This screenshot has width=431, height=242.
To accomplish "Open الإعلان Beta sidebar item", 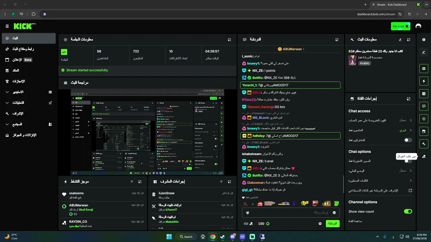I will (29, 60).
